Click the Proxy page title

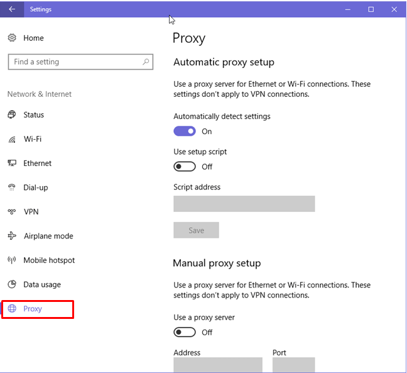(x=189, y=38)
